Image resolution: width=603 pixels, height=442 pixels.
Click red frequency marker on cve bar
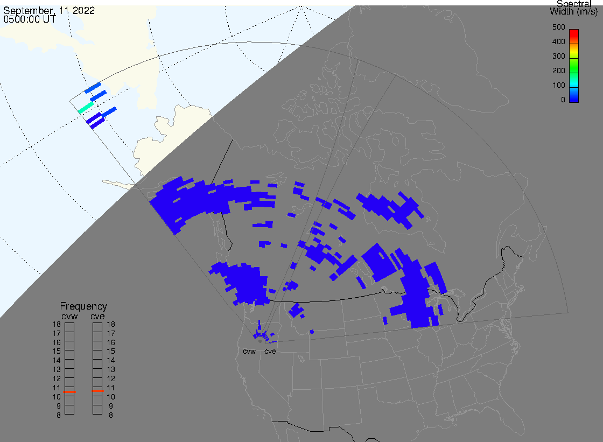pyautogui.click(x=97, y=391)
